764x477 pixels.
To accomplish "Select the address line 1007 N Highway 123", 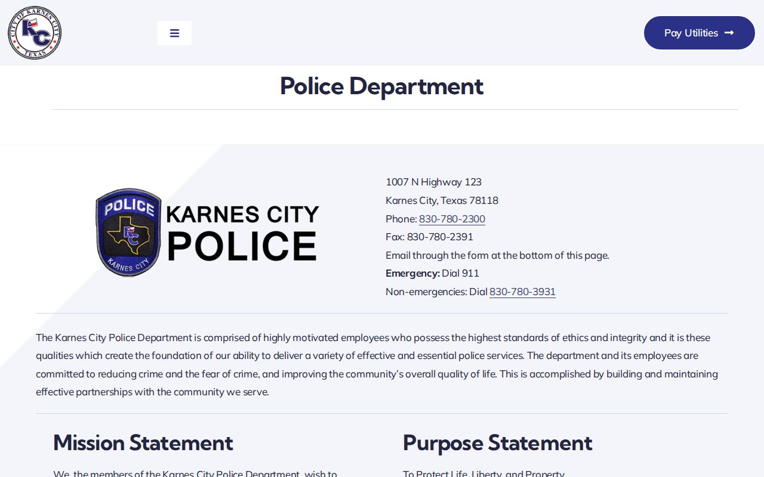I will click(x=433, y=182).
